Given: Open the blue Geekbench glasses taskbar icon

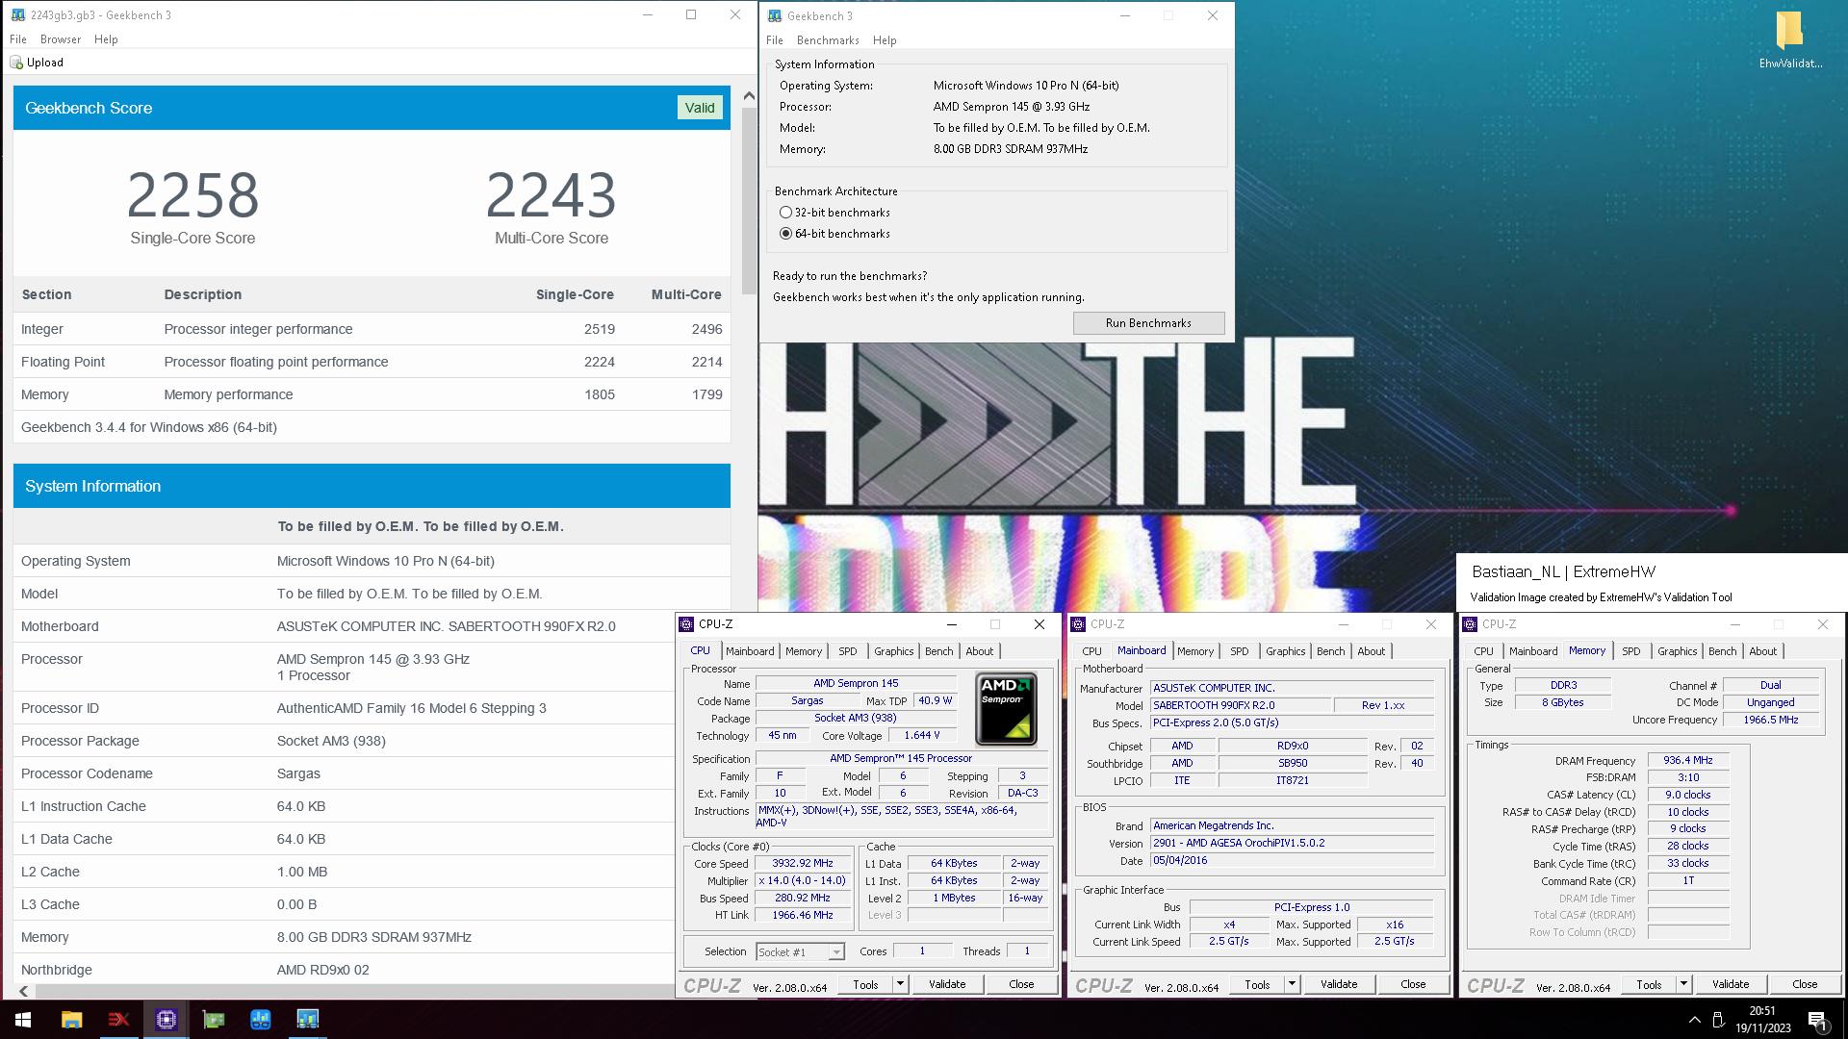Looking at the screenshot, I should (x=260, y=1020).
